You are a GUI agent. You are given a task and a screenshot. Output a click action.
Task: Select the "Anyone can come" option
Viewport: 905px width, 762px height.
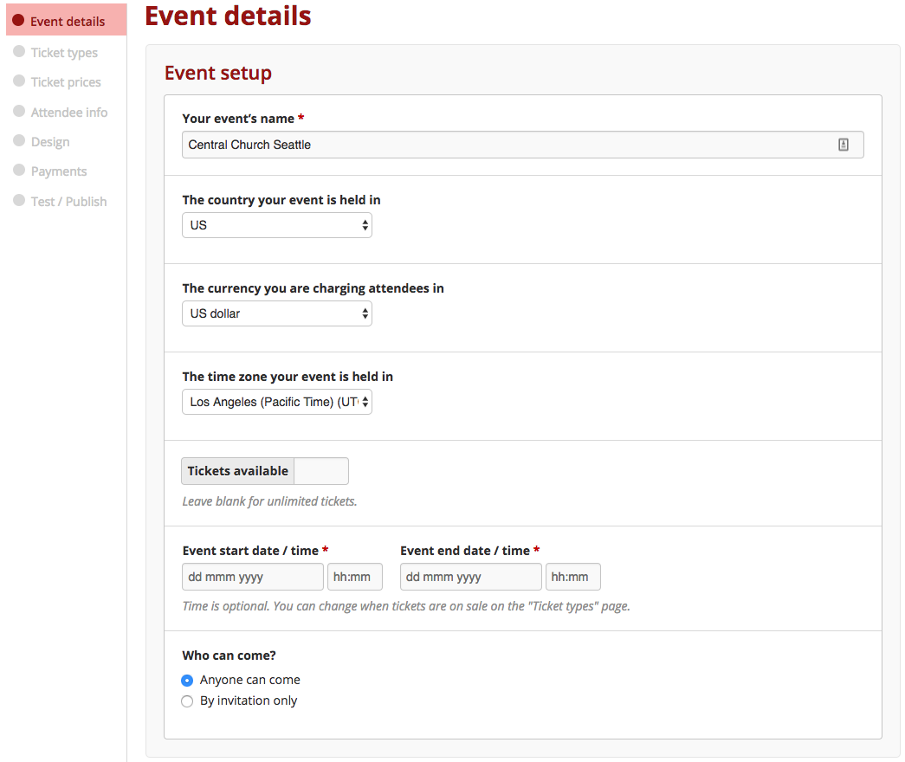tap(187, 680)
